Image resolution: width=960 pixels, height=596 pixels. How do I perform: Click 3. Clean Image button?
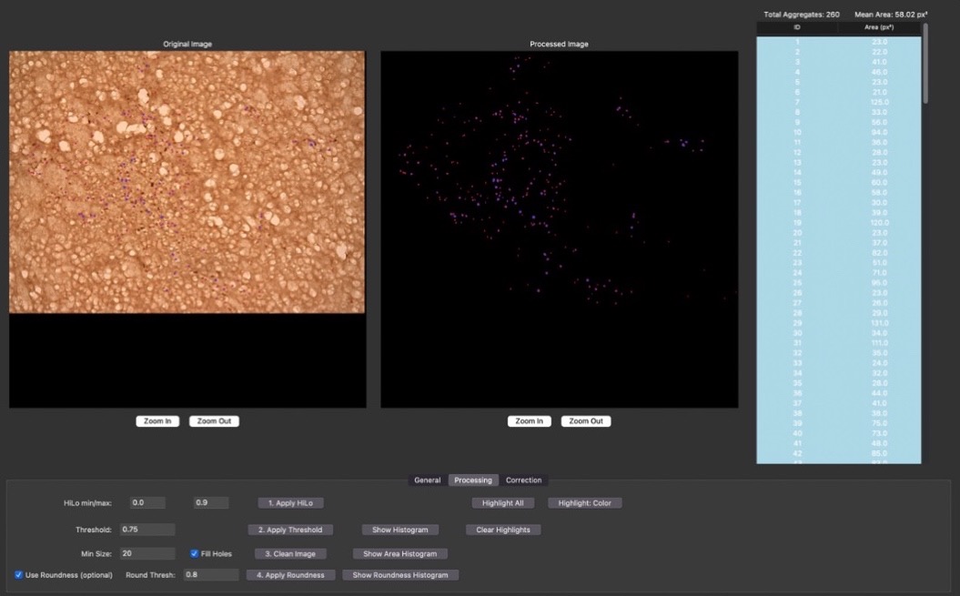click(290, 554)
